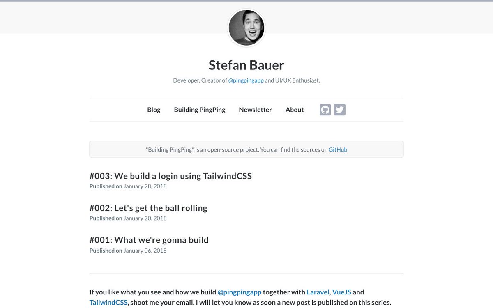This screenshot has width=493, height=308.
Task: Open the GitHub profile icon
Action: [325, 110]
